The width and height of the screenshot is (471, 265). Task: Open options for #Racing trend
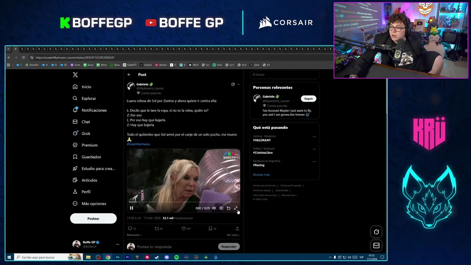point(314,162)
